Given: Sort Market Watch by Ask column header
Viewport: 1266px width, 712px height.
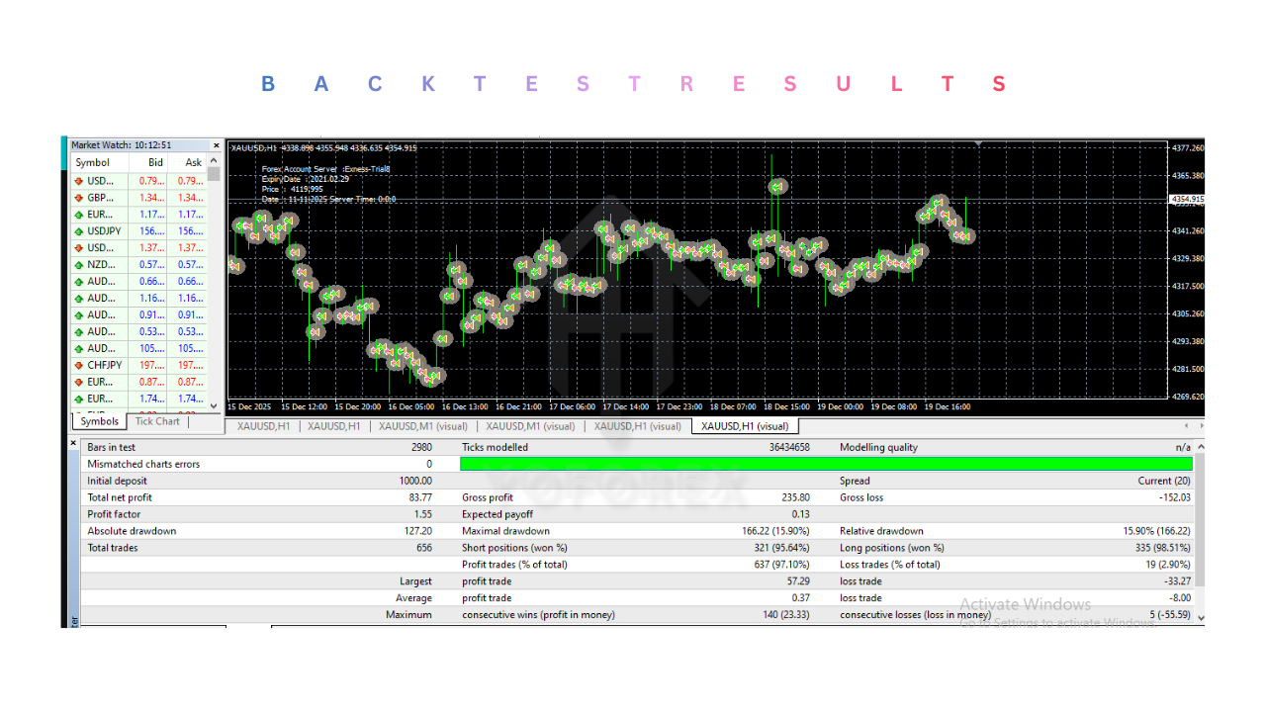Looking at the screenshot, I should [193, 162].
